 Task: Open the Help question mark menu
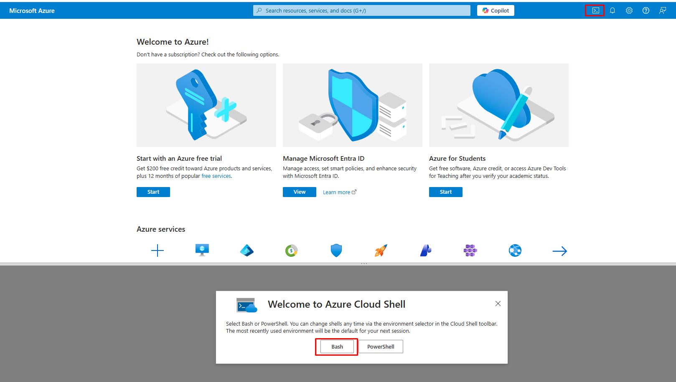point(646,10)
